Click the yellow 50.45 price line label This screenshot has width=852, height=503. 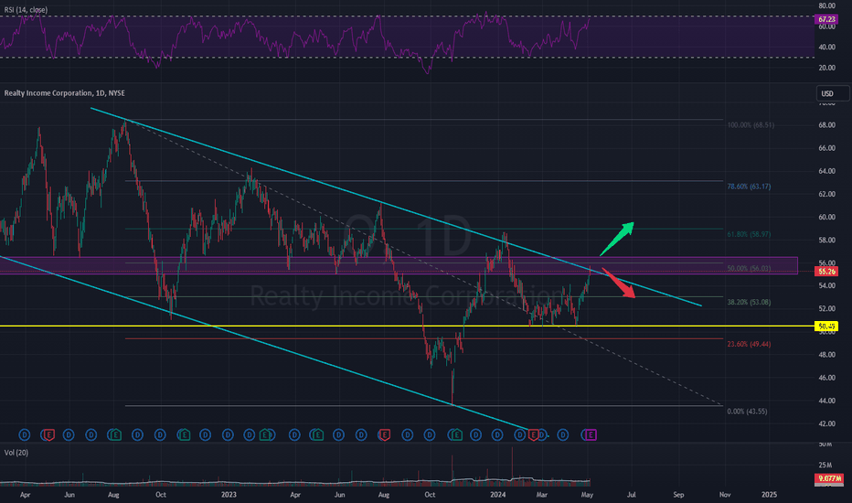(x=826, y=326)
